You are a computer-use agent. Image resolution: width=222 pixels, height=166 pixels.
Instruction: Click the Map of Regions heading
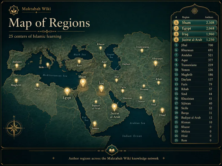point(49,23)
